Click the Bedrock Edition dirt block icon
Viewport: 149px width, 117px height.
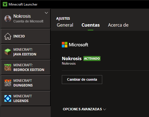pos(8,67)
